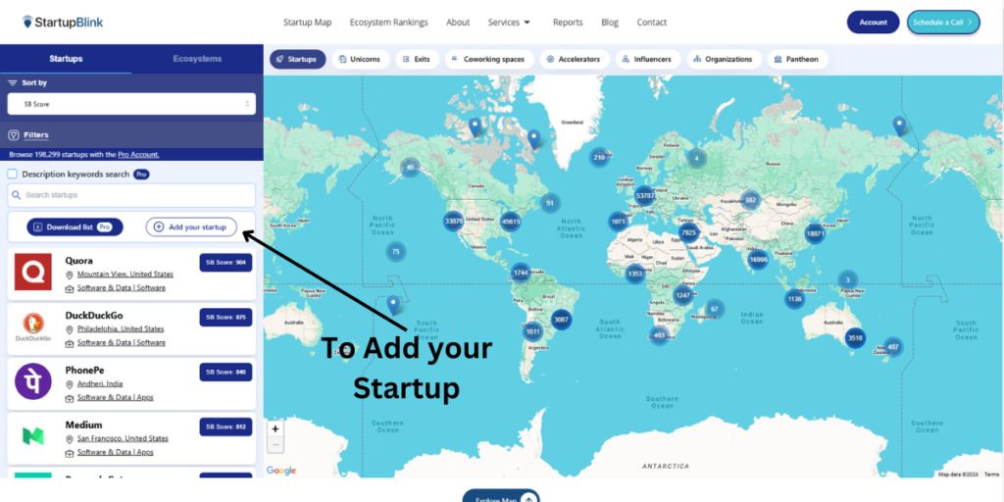
Task: Click the 1247 cluster marker over East Africa
Action: point(683,295)
